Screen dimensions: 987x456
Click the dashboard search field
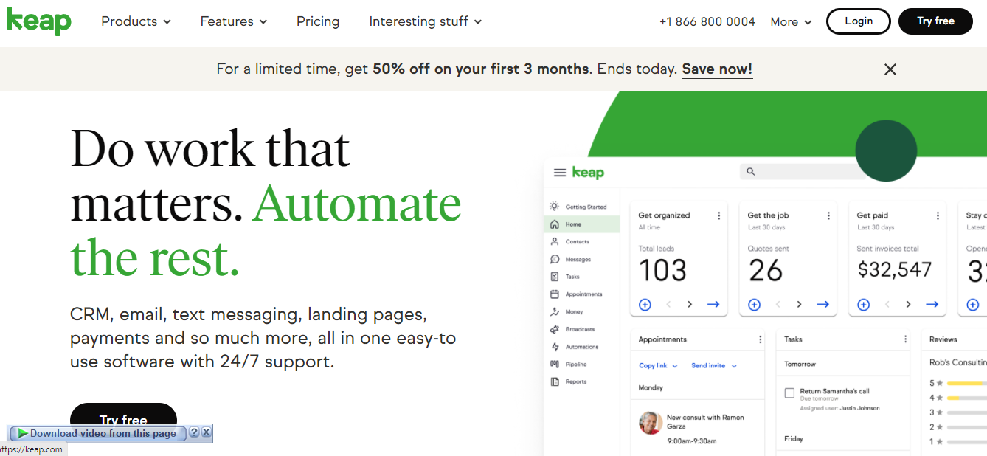pos(803,171)
